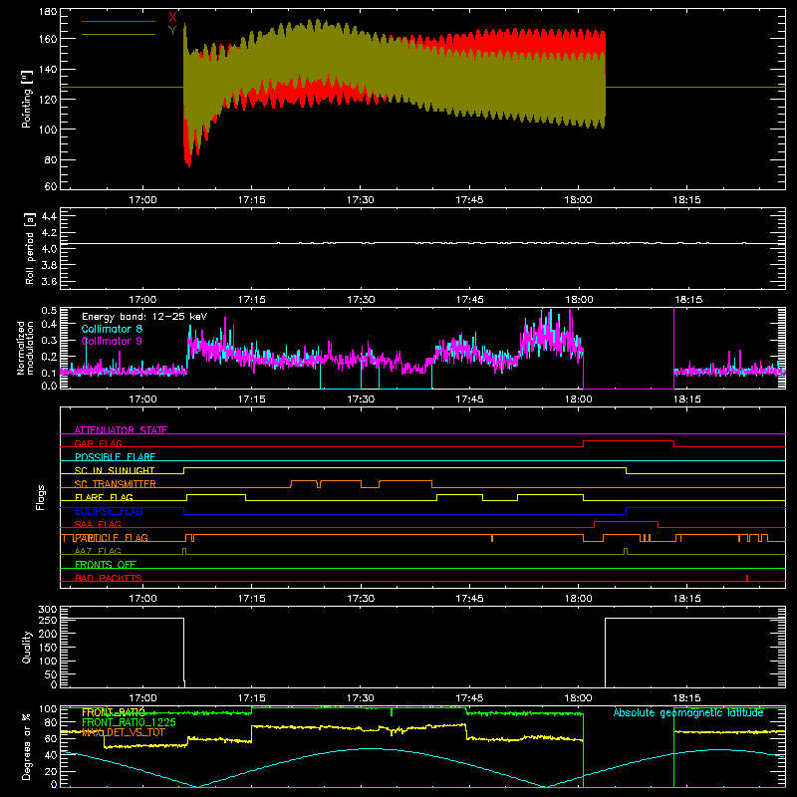
Task: Click the red 'X' legend label
Action: click(x=172, y=18)
